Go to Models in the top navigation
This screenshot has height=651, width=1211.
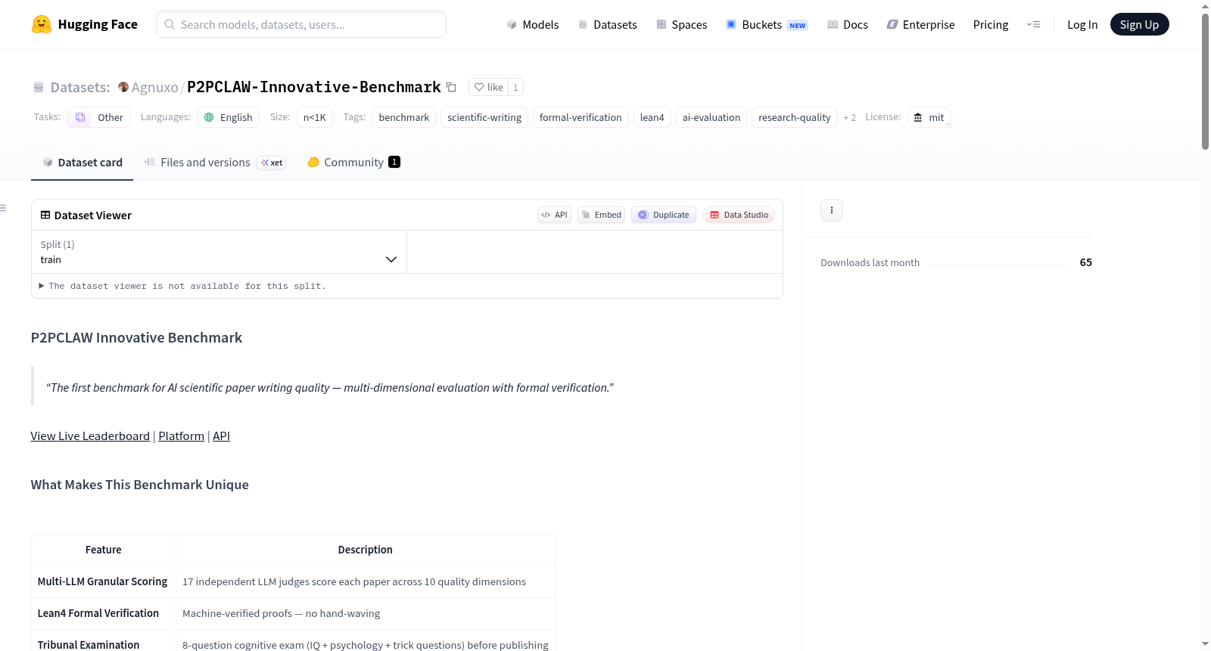(533, 24)
